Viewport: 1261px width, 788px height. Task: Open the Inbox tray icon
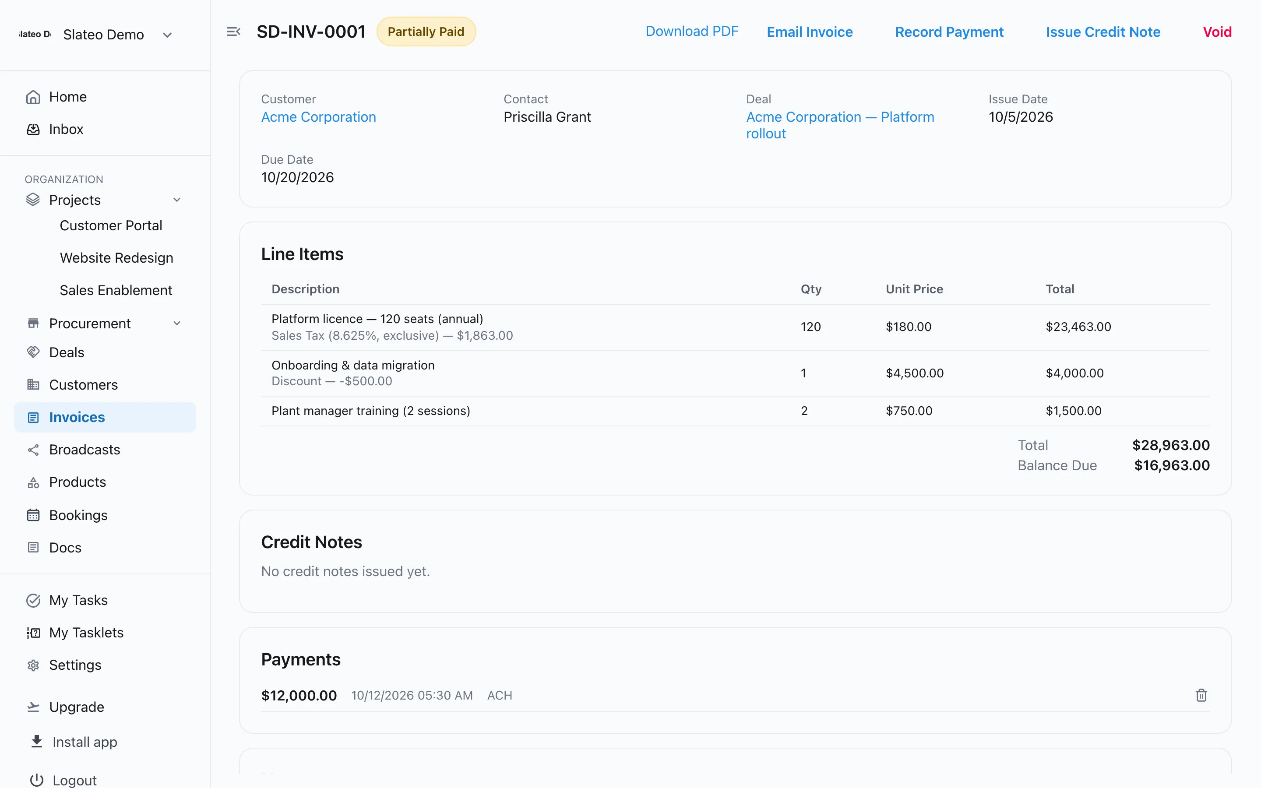(x=33, y=129)
